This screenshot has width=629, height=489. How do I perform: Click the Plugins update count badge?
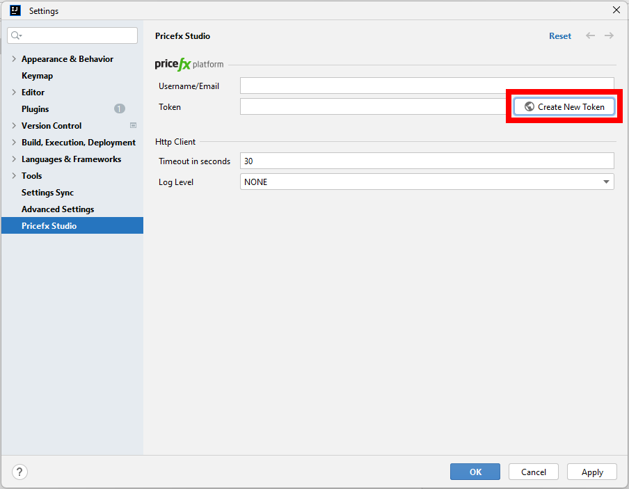(120, 109)
